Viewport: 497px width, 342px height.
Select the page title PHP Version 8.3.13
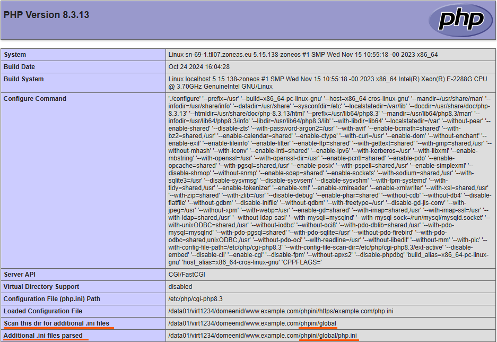pos(46,15)
